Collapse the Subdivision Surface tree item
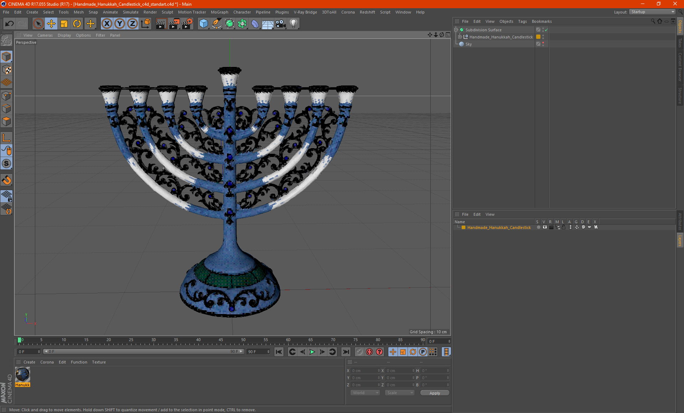The image size is (684, 413). (456, 30)
